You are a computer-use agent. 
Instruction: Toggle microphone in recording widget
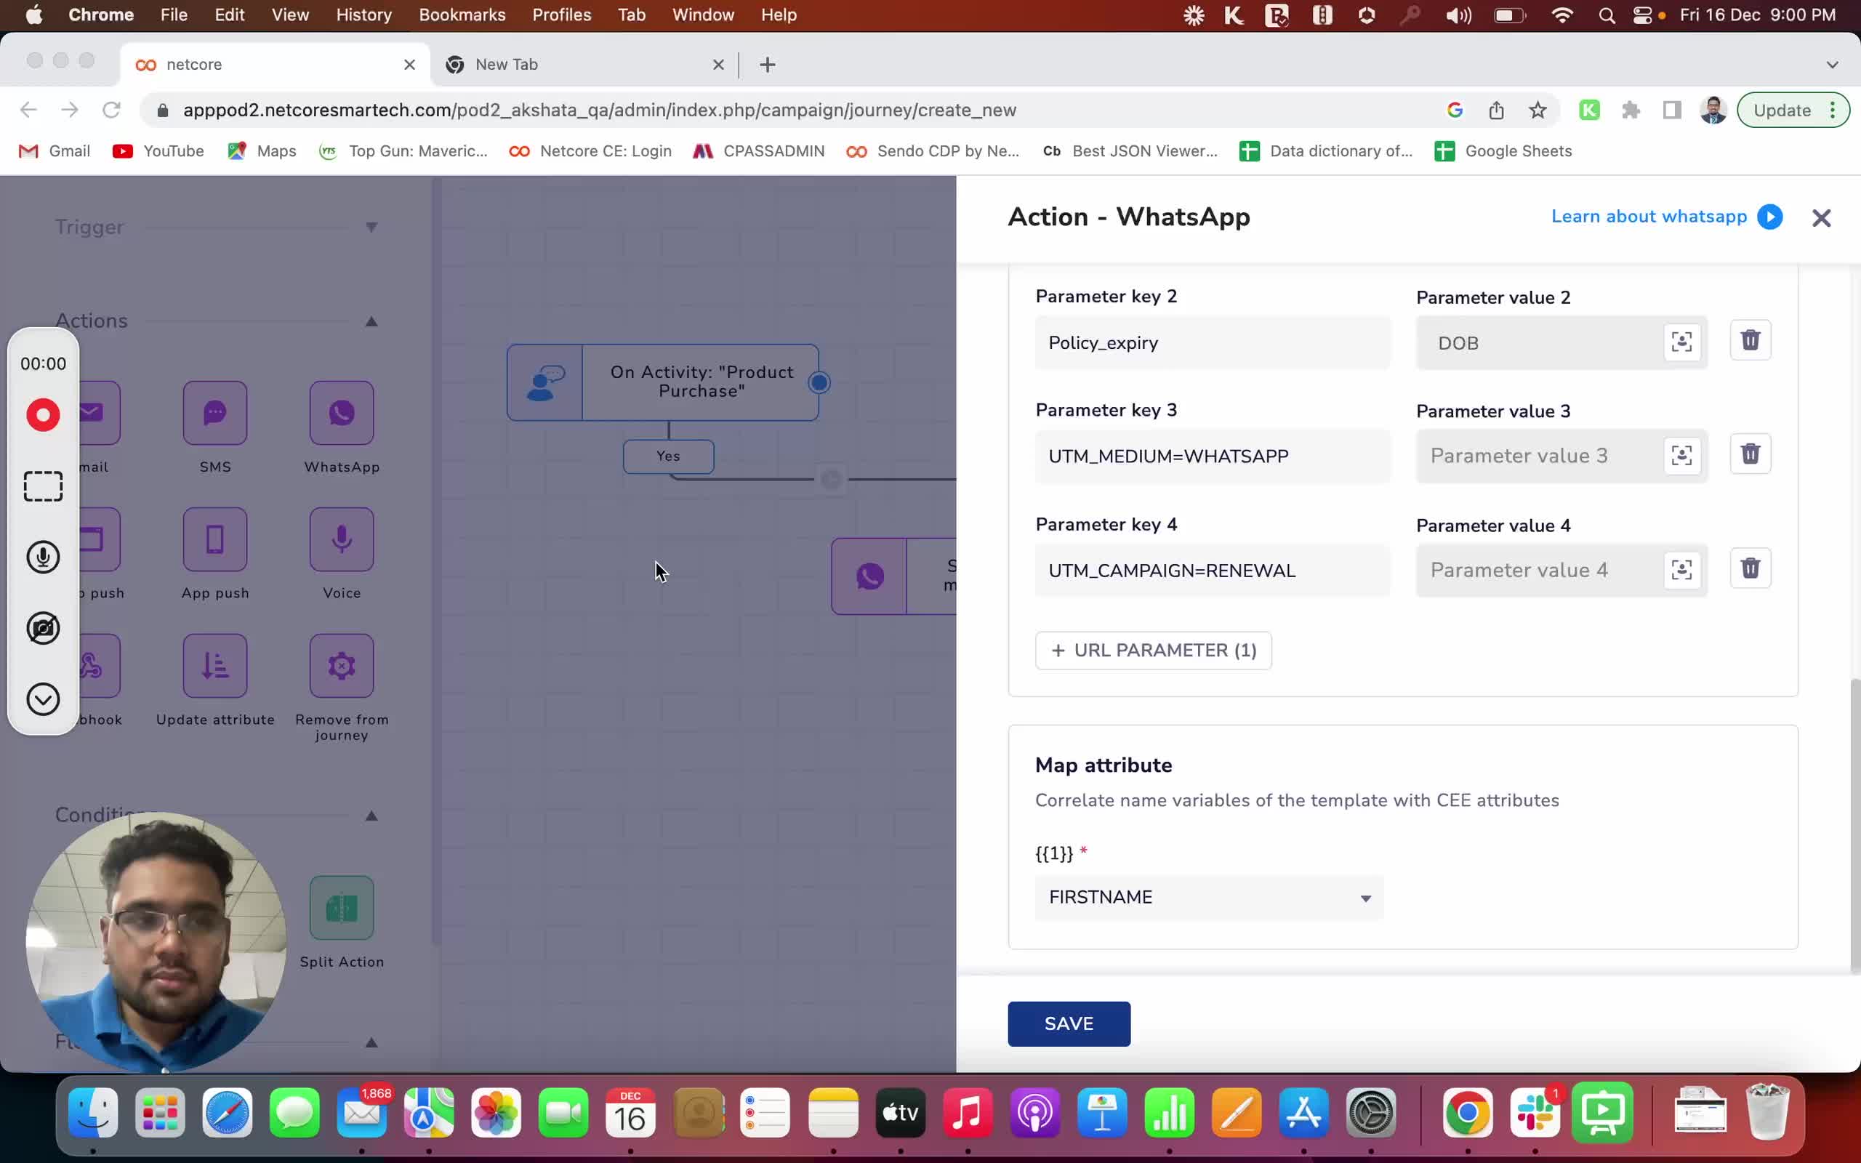click(x=43, y=557)
